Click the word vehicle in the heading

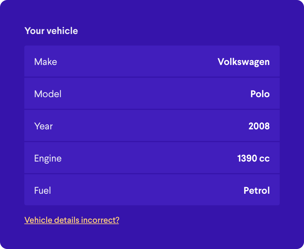(62, 31)
